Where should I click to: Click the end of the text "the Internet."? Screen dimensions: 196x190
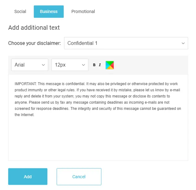tap(34, 115)
